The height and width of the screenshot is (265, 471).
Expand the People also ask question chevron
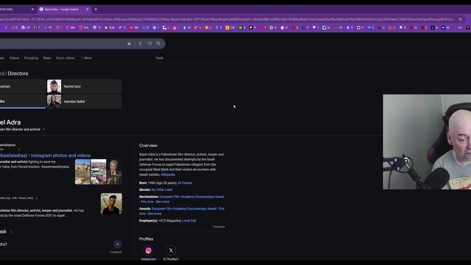118,244
